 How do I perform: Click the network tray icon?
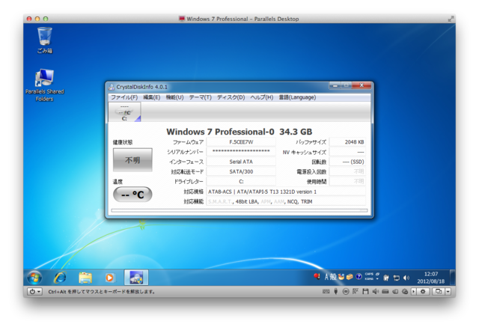tap(397, 278)
